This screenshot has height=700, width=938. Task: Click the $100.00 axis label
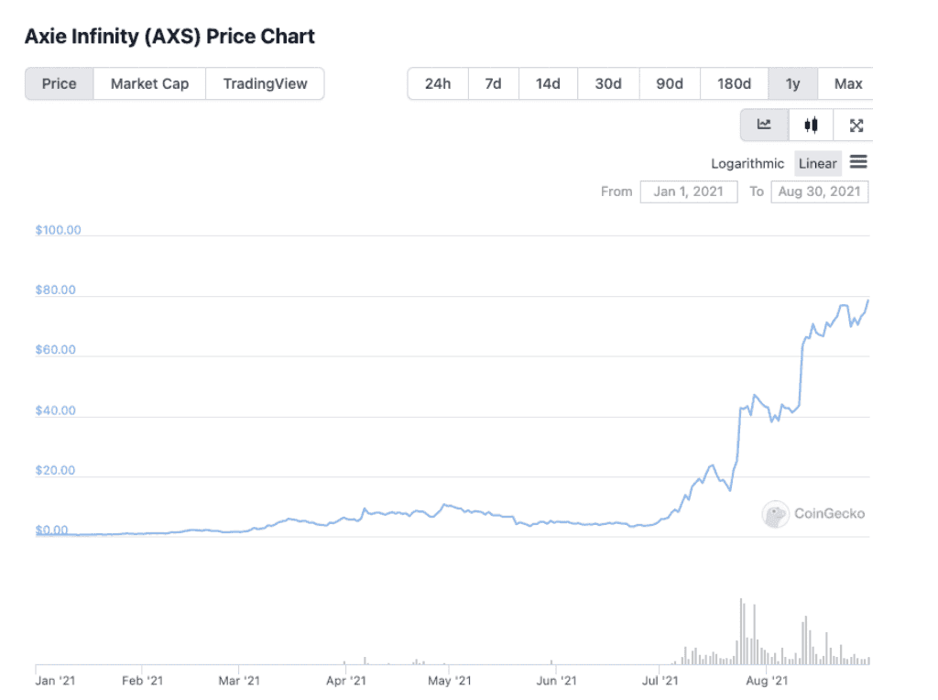(58, 230)
